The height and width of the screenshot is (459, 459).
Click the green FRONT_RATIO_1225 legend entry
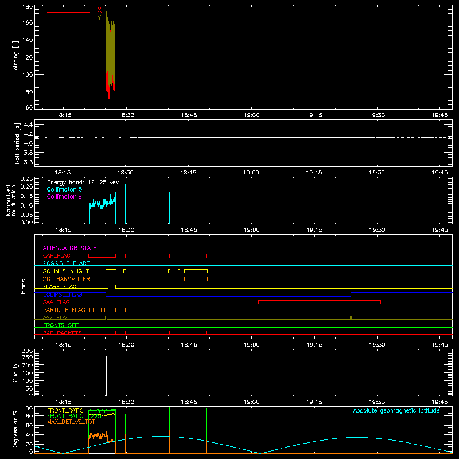(x=74, y=416)
